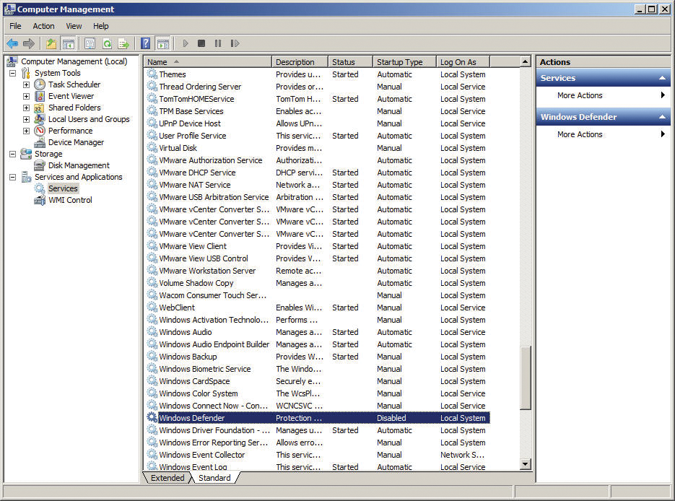Switch to the Extended tab
The image size is (675, 501).
point(167,478)
